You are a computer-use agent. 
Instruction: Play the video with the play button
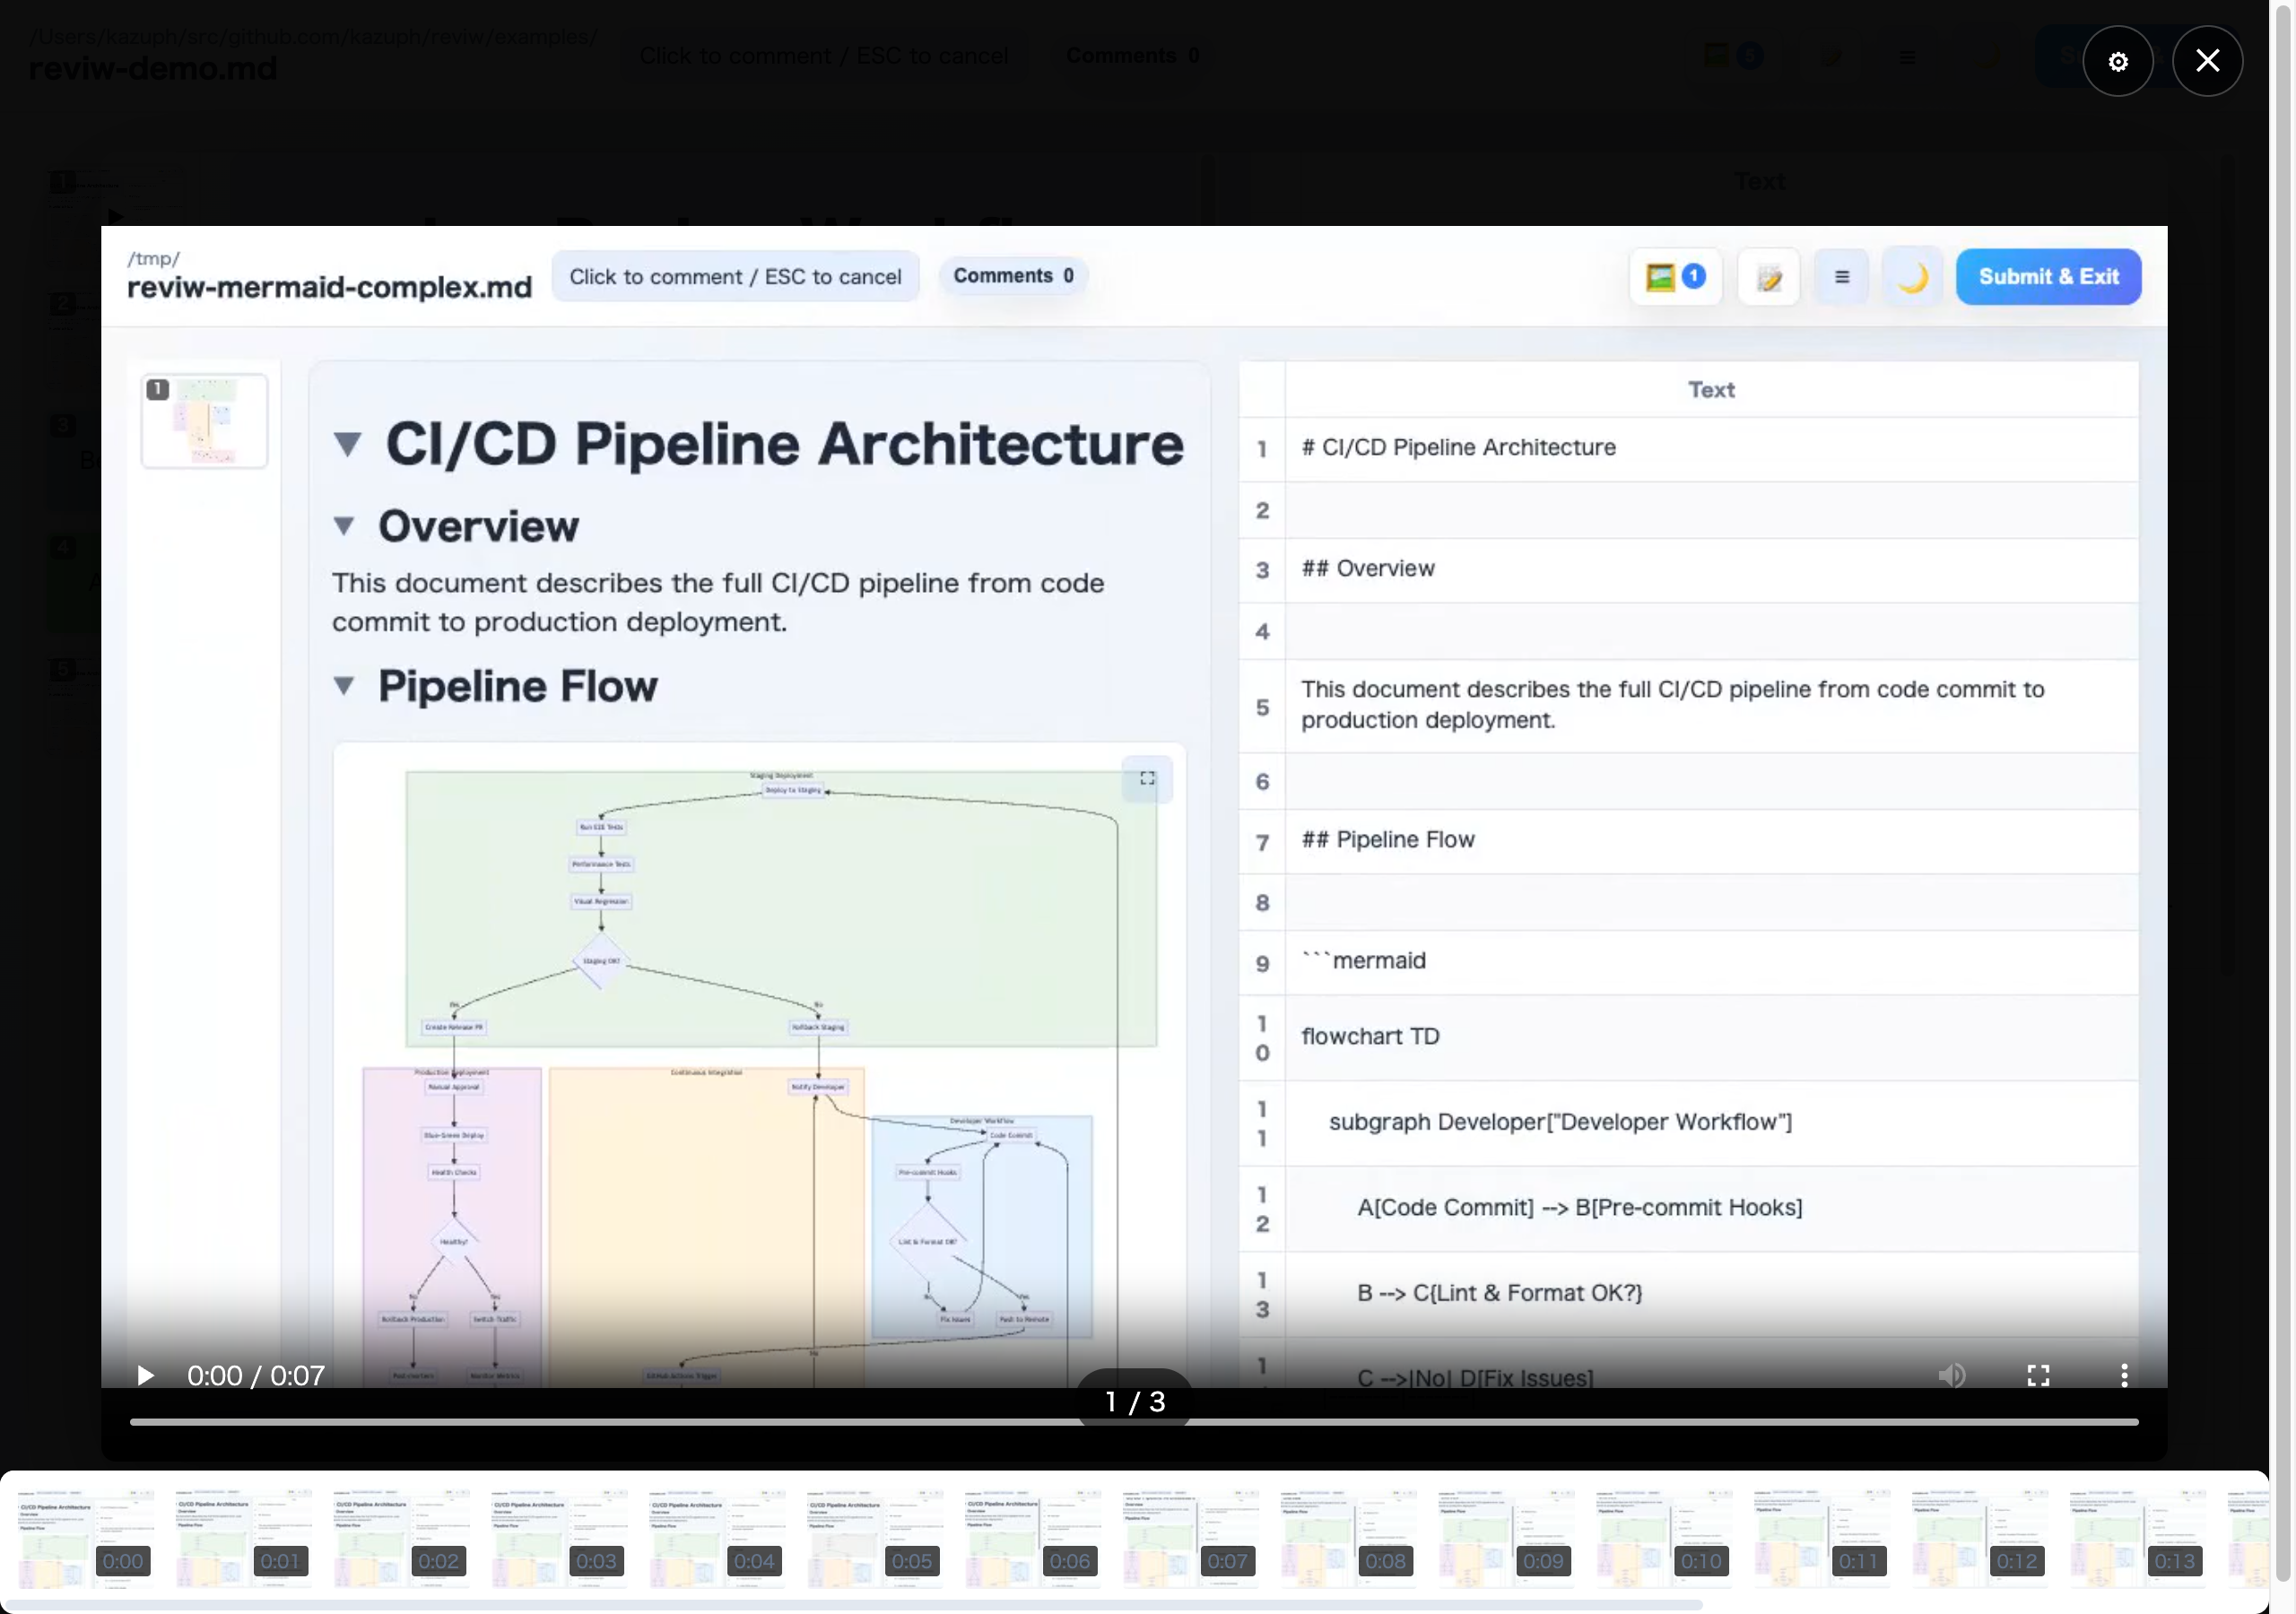click(145, 1375)
